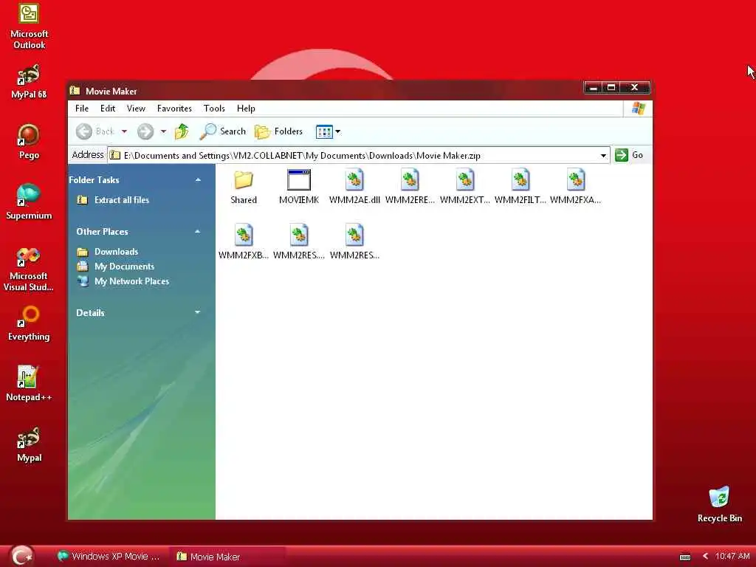Maximize the Movie Maker window

click(611, 87)
